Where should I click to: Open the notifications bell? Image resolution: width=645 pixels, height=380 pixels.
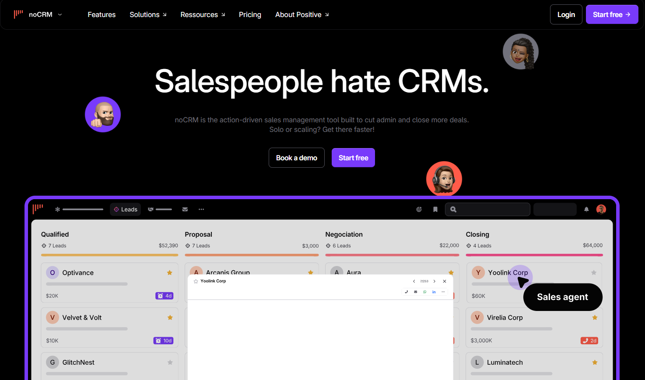click(x=586, y=209)
